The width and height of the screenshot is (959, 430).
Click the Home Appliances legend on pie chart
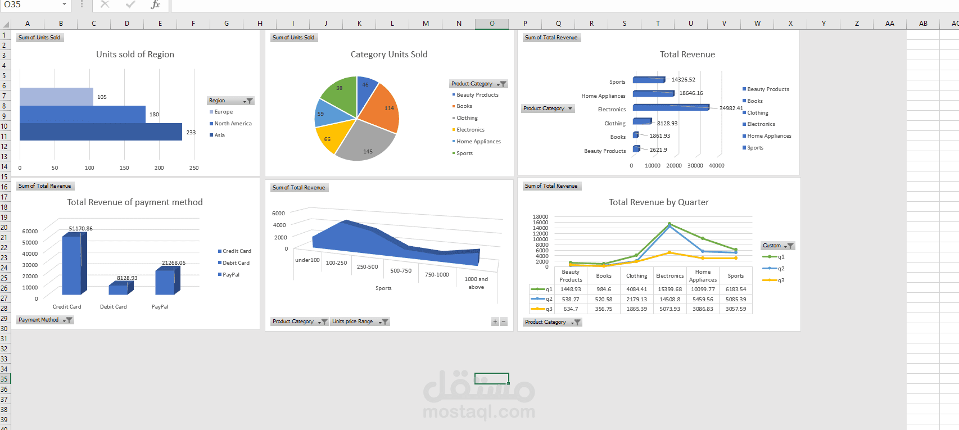(x=476, y=142)
